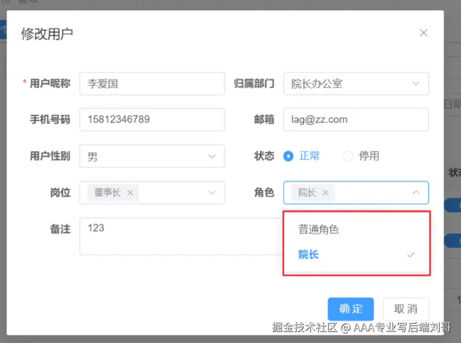The width and height of the screenshot is (461, 343).
Task: Click the 院长办公室 department value
Action: pyautogui.click(x=317, y=84)
